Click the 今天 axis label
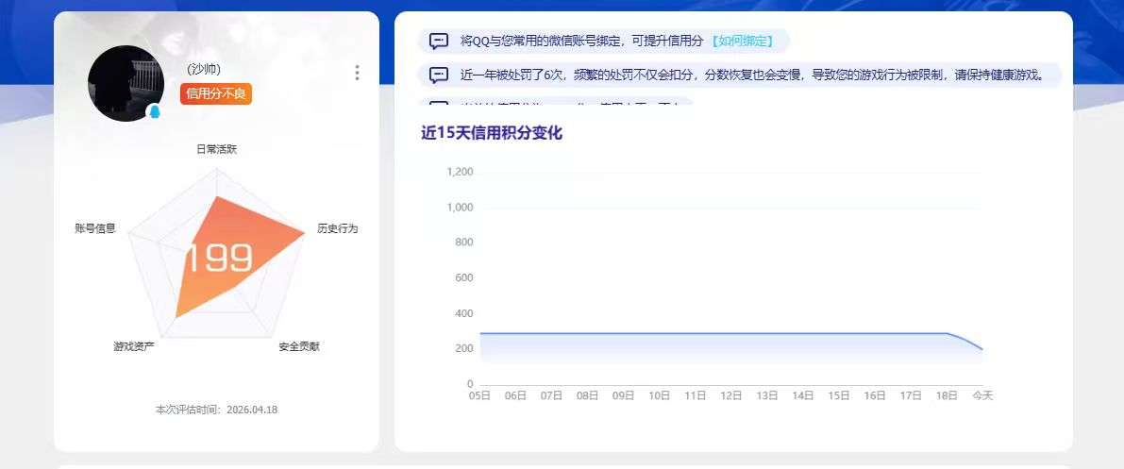Viewport: 1124px width, 469px height. pos(982,395)
